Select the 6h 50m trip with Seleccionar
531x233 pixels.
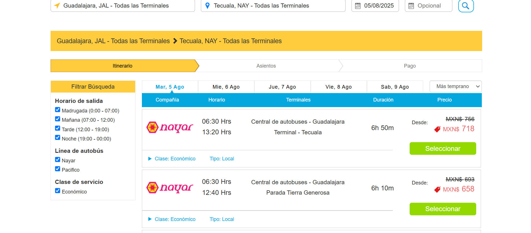pyautogui.click(x=443, y=149)
